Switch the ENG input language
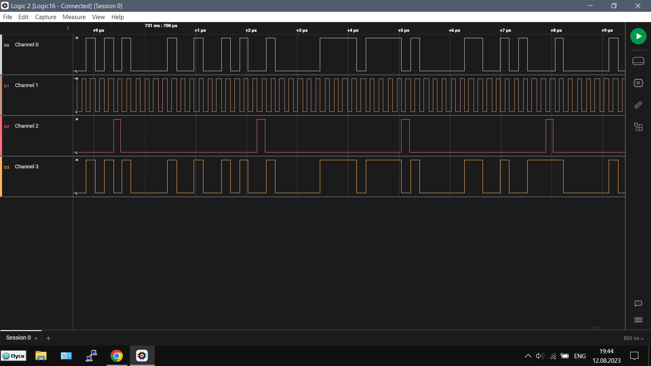Screen dimensions: 651x366 click(580, 356)
